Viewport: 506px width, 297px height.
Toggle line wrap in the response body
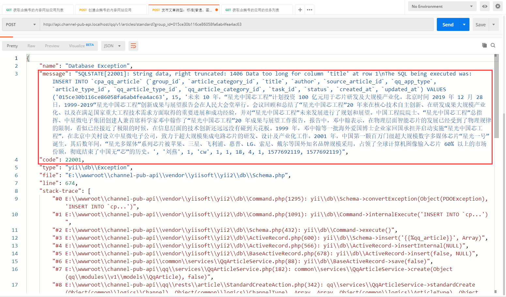coord(133,46)
